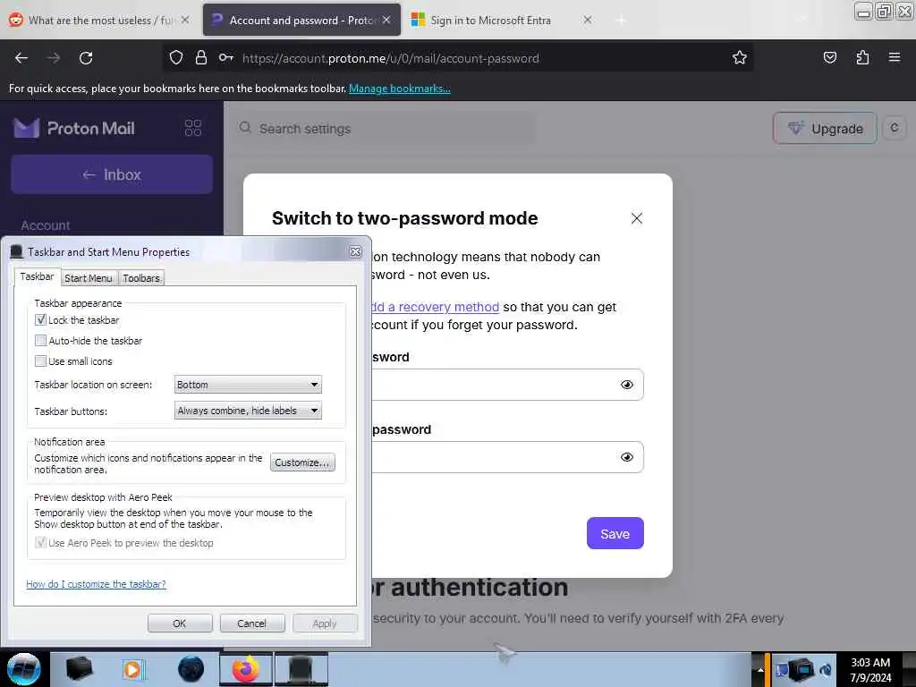This screenshot has width=916, height=687.
Task: Reveal first password with eye icon
Action: pyautogui.click(x=627, y=385)
